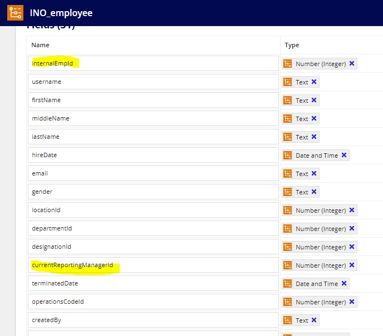Click the Type column header
Image resolution: width=383 pixels, height=336 pixels.
point(292,46)
